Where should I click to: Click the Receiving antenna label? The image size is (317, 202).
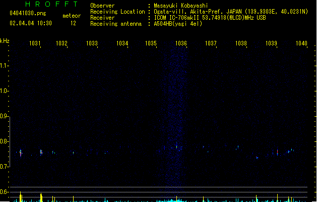click(x=116, y=24)
